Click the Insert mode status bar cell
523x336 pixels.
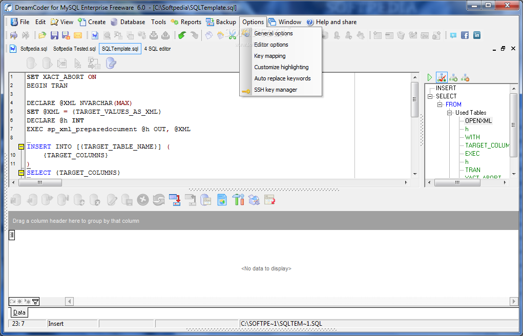point(72,324)
